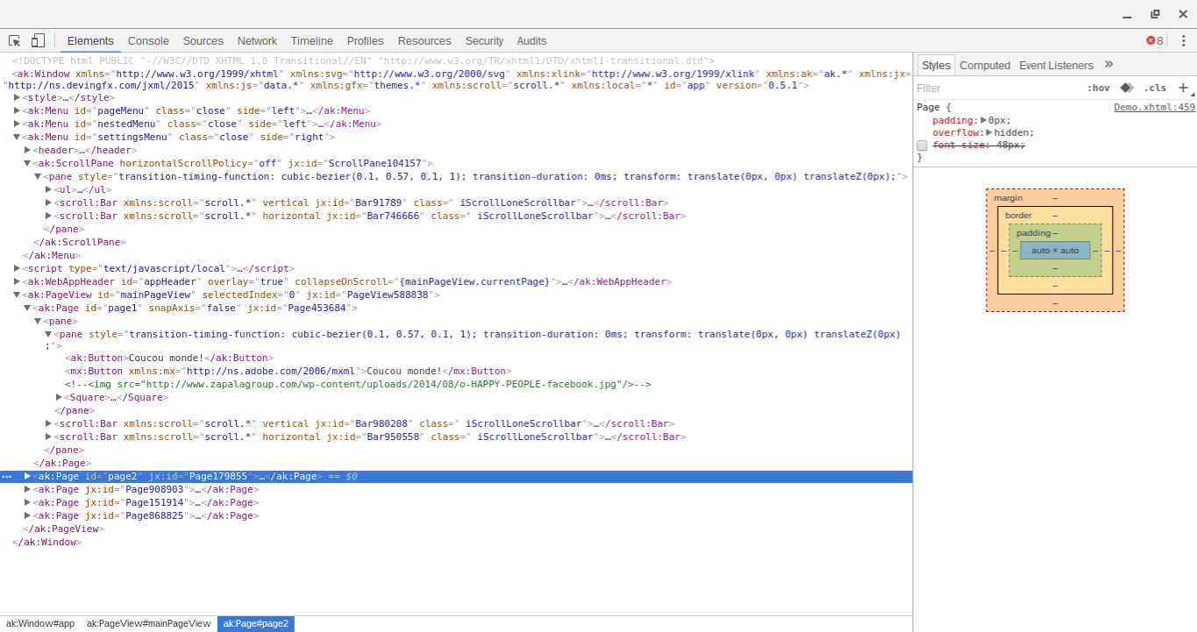Show more Styles pane tabs chevron

pyautogui.click(x=1109, y=64)
